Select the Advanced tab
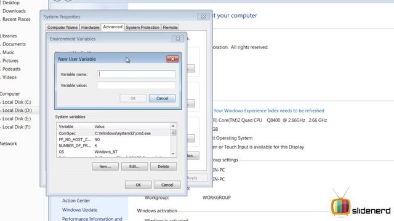This screenshot has width=394, height=221. coord(113,27)
